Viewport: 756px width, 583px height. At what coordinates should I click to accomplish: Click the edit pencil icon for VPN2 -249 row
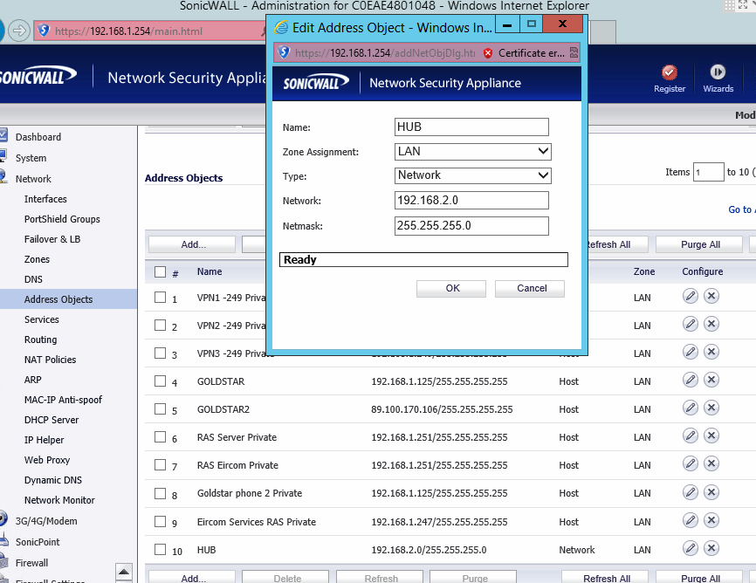(691, 324)
